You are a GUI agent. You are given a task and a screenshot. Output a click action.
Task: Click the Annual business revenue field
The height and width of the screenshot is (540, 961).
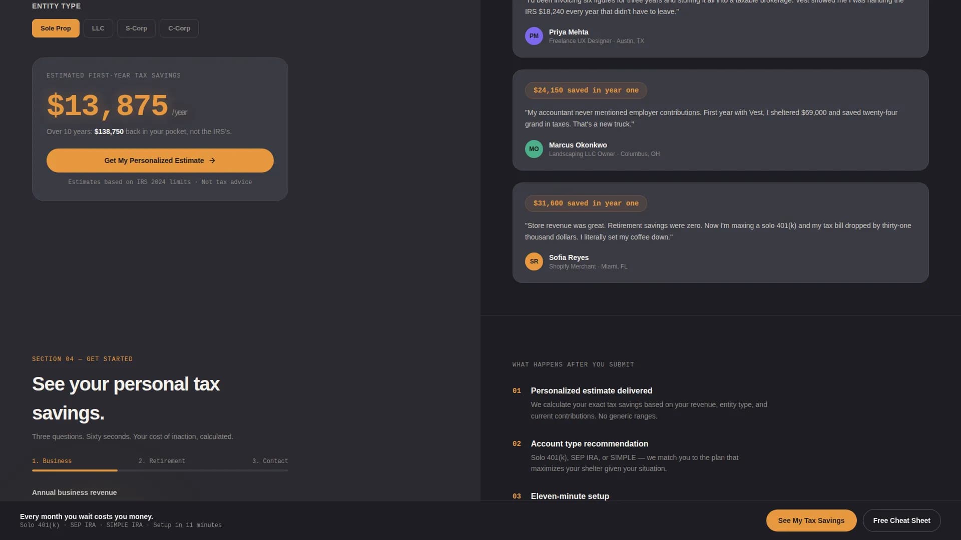[74, 492]
